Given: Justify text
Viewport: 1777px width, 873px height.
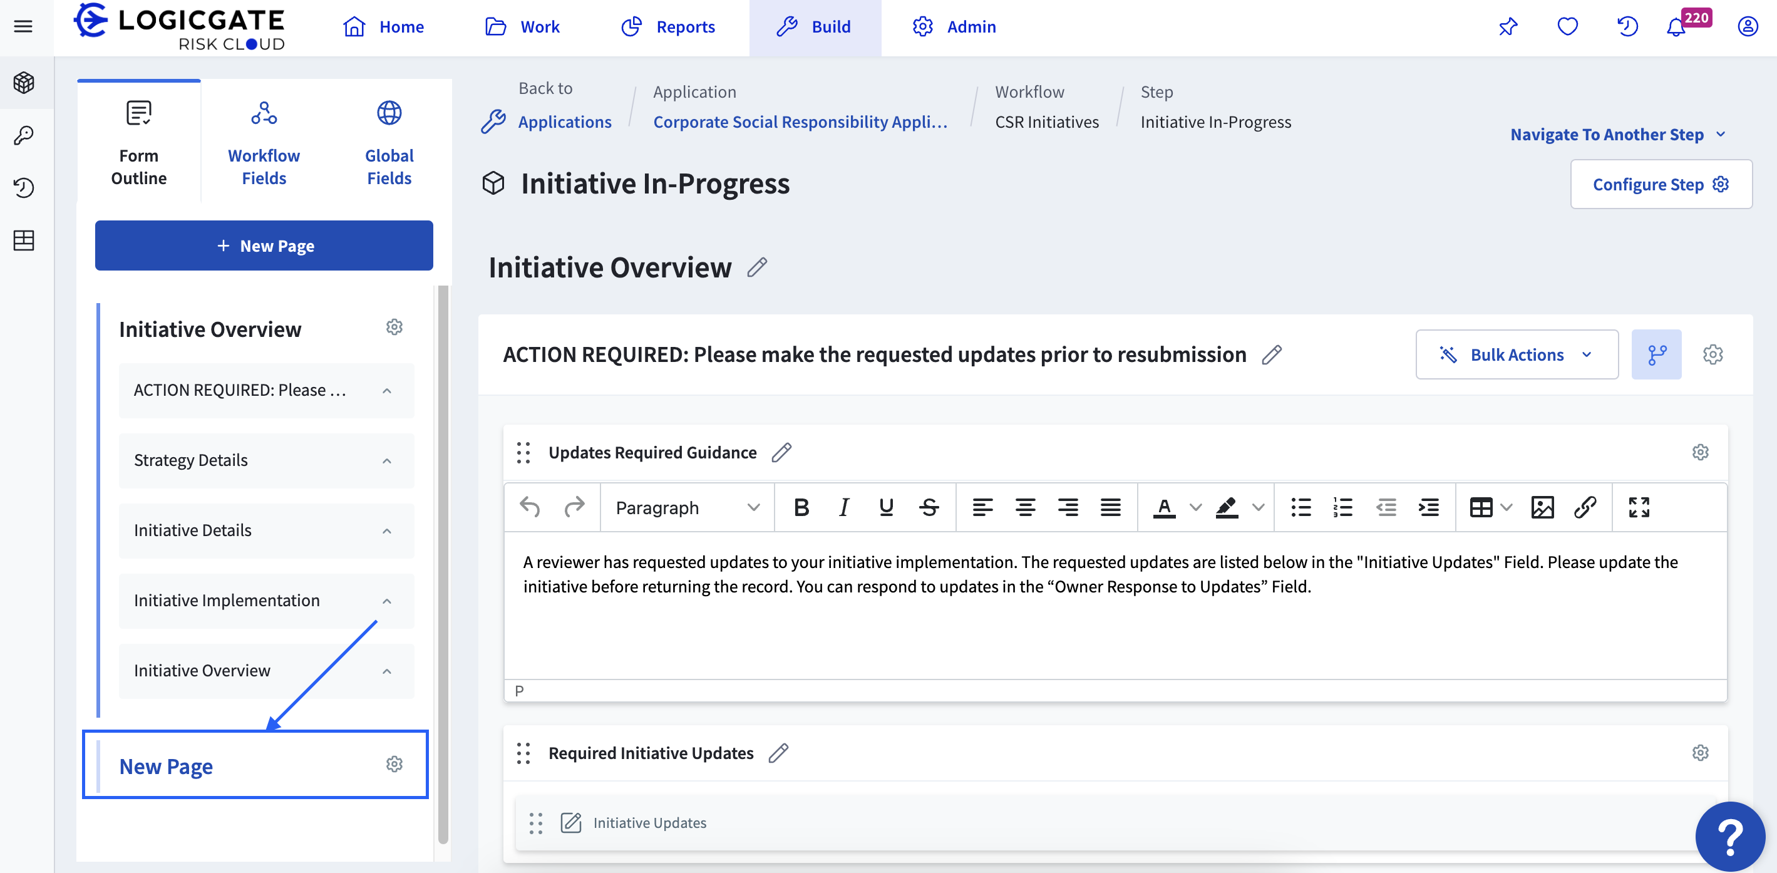Looking at the screenshot, I should [1111, 507].
